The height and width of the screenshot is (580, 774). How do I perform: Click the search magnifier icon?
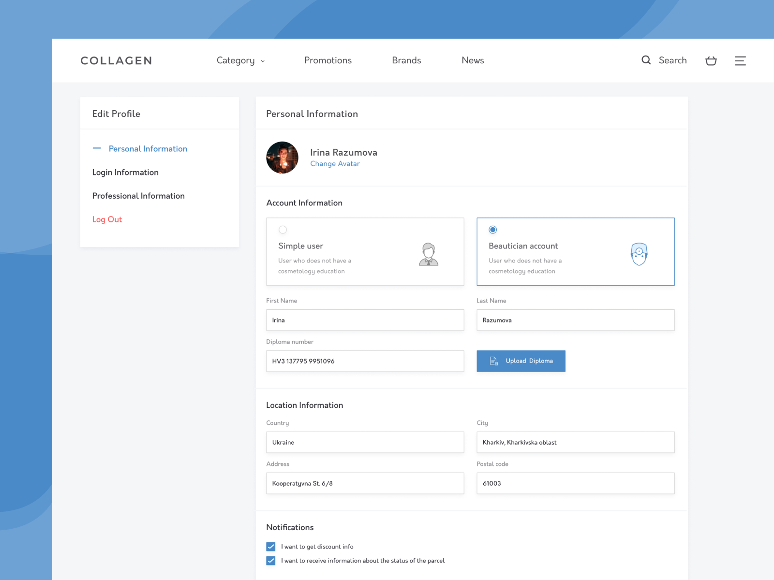point(646,60)
